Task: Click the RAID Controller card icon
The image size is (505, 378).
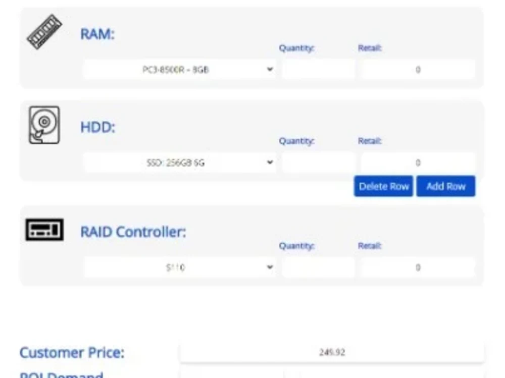Action: 44,230
